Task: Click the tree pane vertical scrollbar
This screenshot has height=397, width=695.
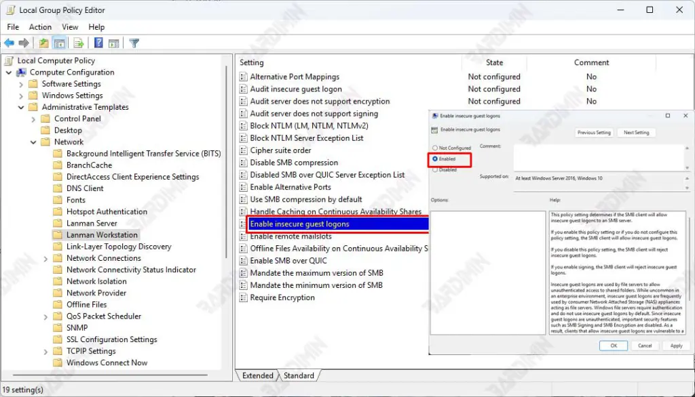Action: 227,161
